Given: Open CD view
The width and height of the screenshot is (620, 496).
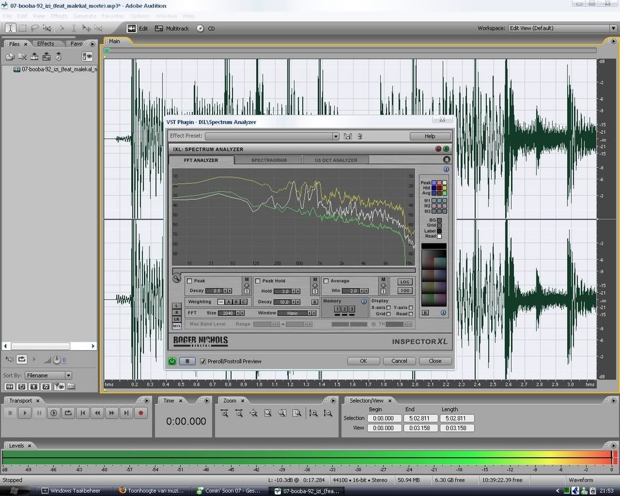Looking at the screenshot, I should click(x=206, y=28).
